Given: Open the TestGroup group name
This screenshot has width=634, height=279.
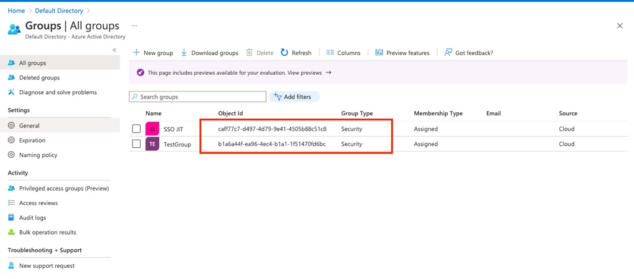Looking at the screenshot, I should [x=177, y=144].
